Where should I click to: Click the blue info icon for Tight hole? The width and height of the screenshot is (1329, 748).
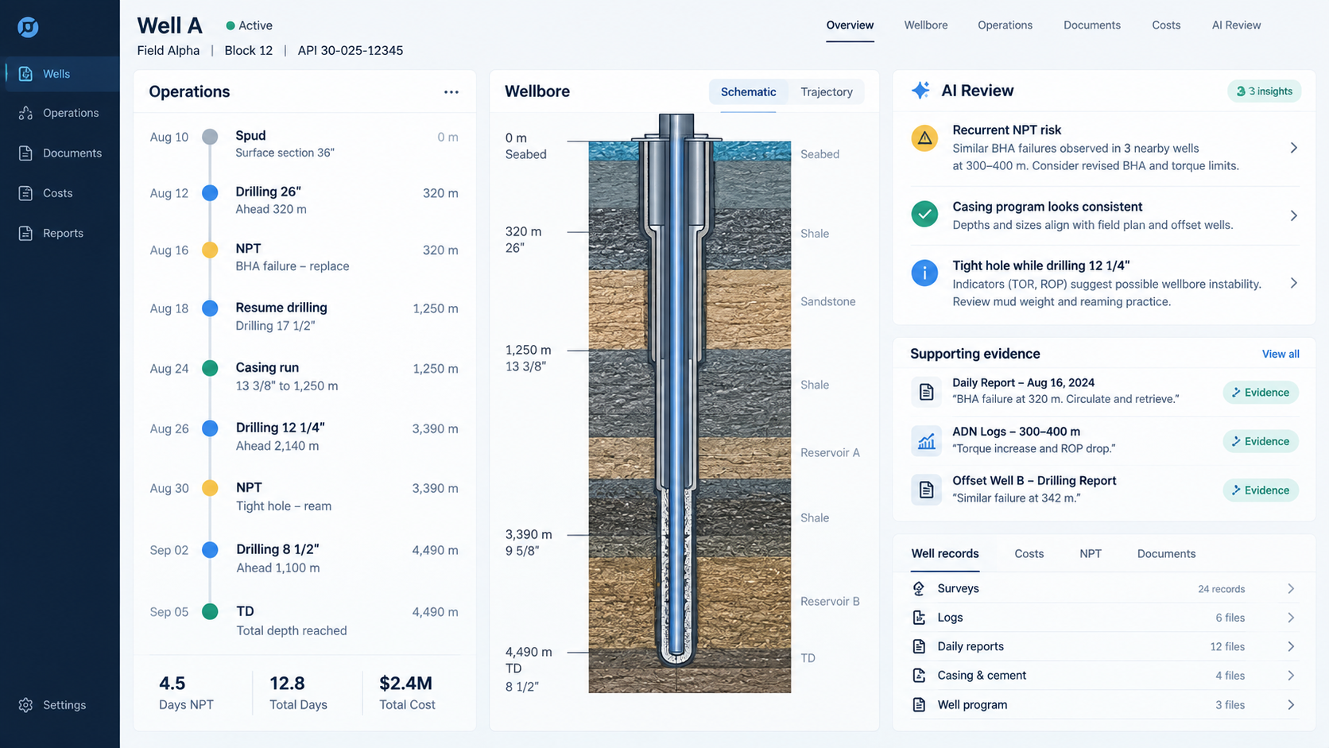(x=924, y=273)
